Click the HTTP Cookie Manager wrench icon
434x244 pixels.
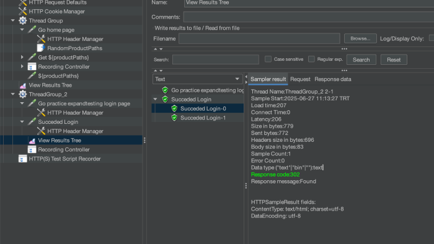[x=23, y=12]
